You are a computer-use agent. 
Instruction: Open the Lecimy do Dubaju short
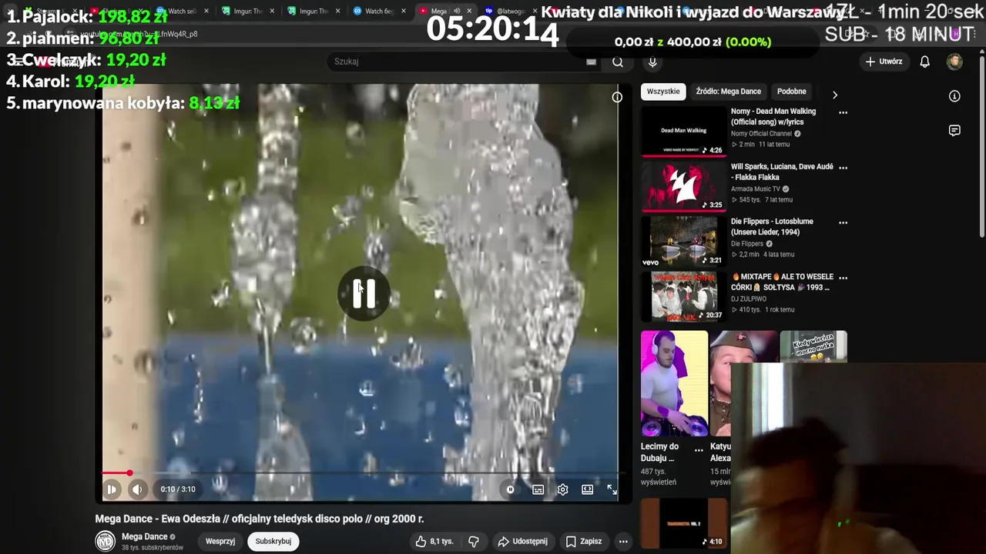coord(674,384)
